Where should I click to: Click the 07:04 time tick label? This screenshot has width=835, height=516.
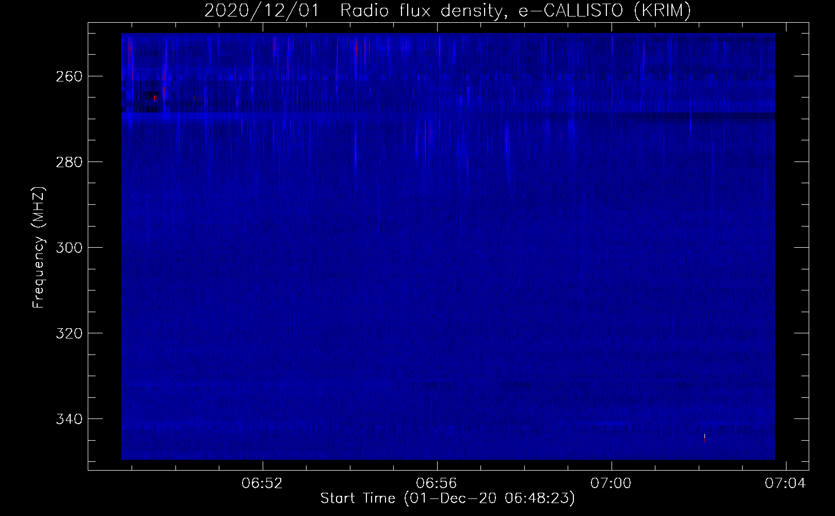(x=785, y=483)
